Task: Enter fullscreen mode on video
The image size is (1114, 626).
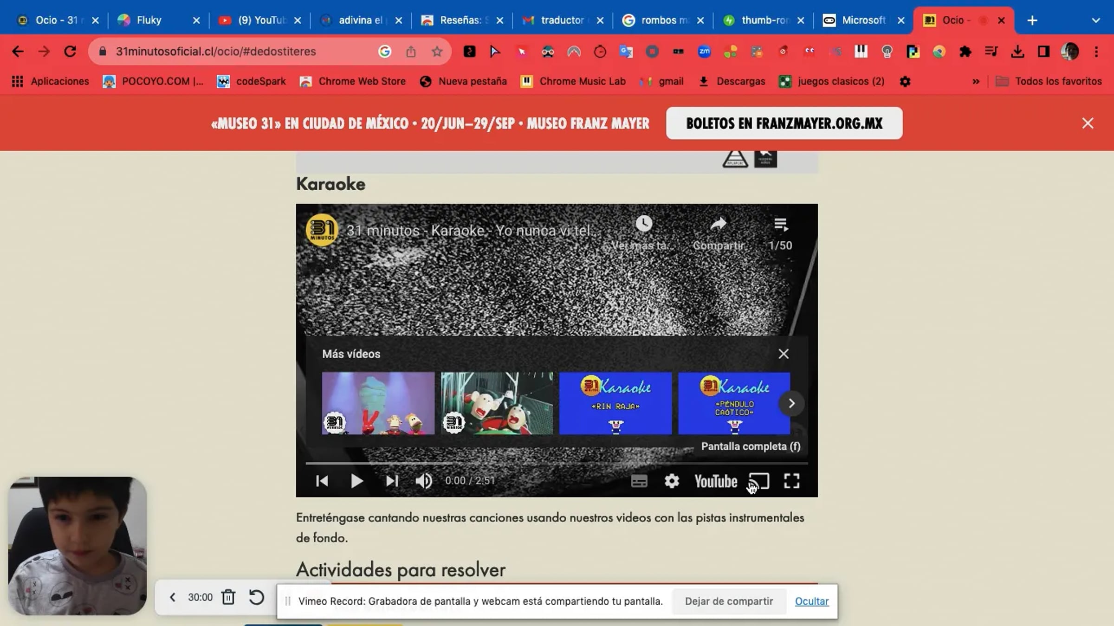Action: pos(791,481)
